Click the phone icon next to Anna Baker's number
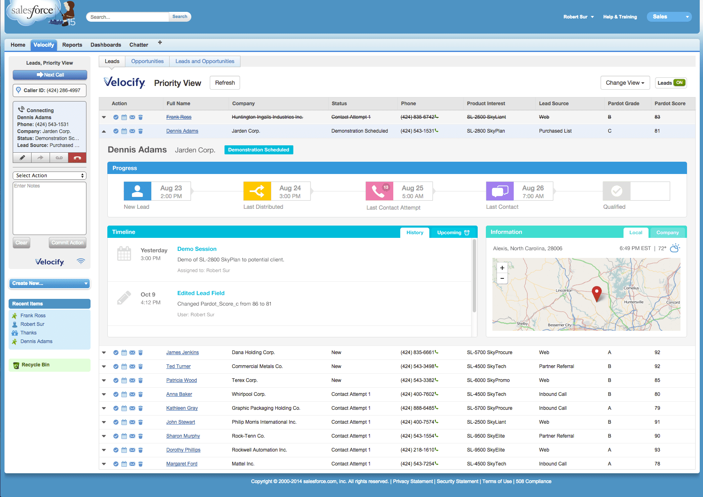The width and height of the screenshot is (703, 497). [436, 394]
